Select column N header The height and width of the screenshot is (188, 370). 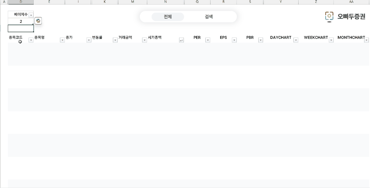click(x=165, y=2)
